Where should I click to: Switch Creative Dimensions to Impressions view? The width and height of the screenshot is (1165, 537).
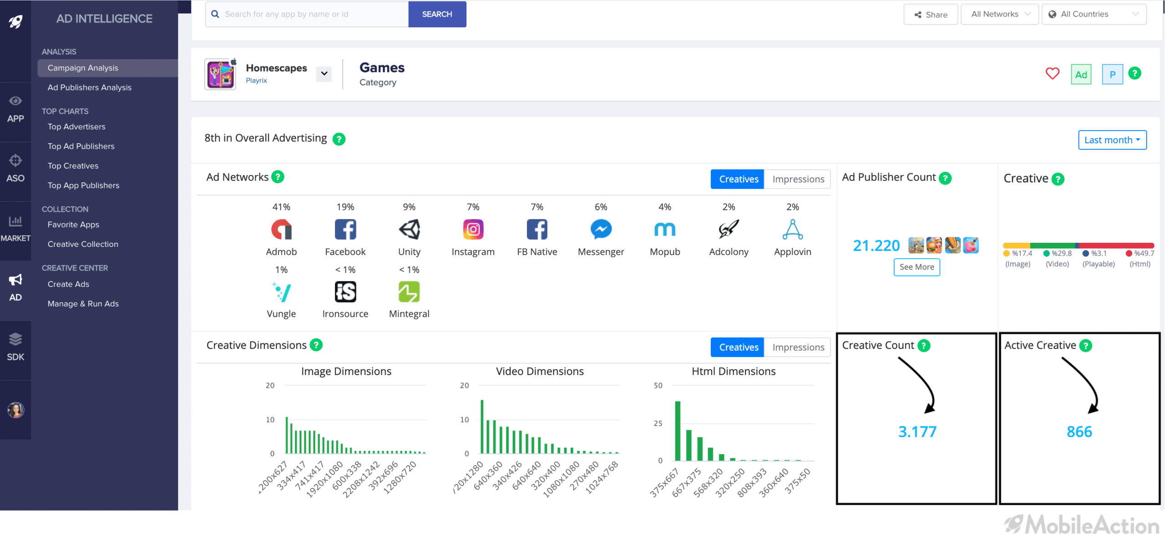798,347
